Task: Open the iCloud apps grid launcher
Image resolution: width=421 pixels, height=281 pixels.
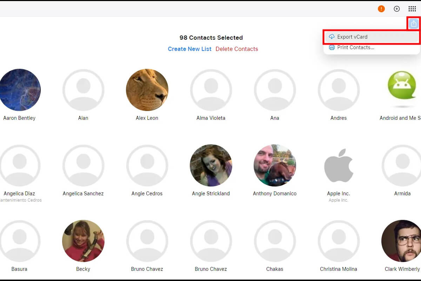Action: tap(412, 9)
